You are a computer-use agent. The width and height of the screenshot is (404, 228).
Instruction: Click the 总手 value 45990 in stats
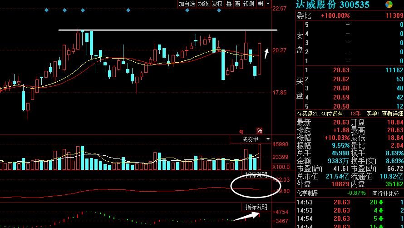coord(341,153)
